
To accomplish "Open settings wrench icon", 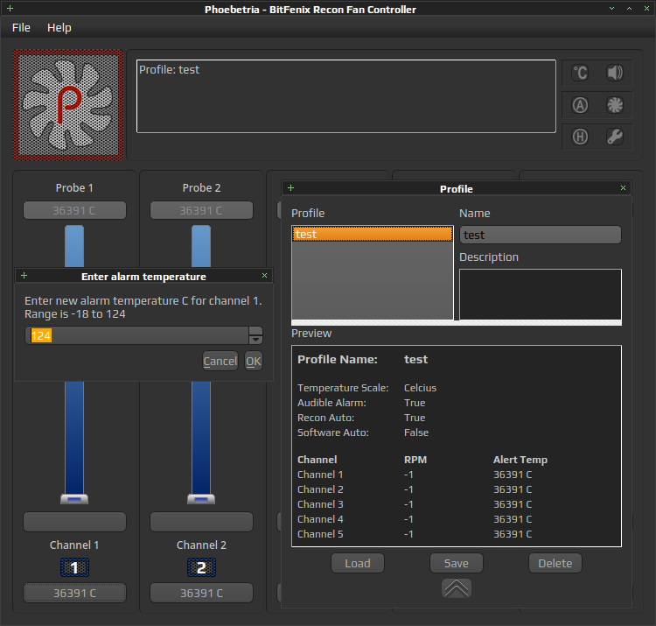I will [615, 137].
